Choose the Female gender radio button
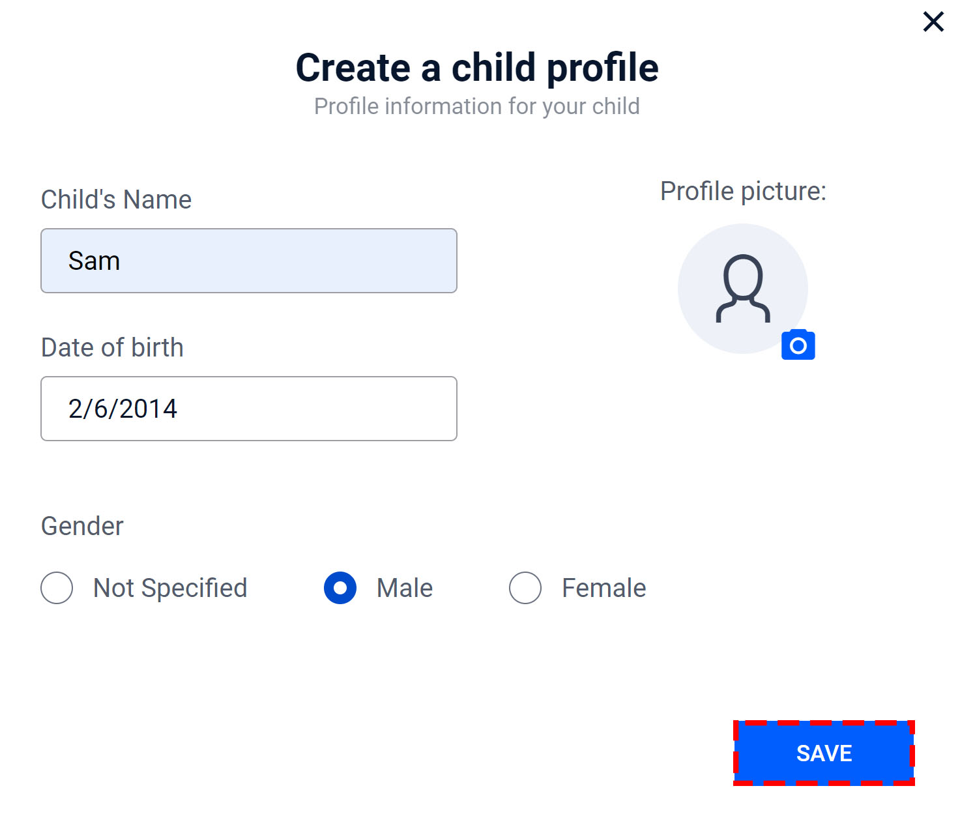Viewport: 960px width, 829px height. (525, 588)
